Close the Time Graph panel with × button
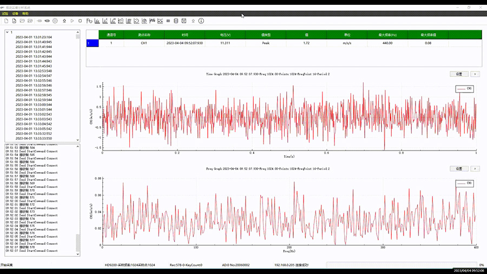Screen dimensions: 487x274 pyautogui.click(x=475, y=74)
